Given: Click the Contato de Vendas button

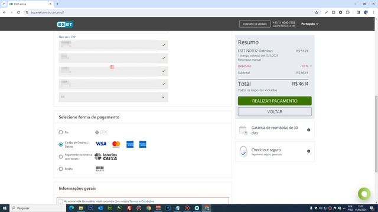Looking at the screenshot, I should pyautogui.click(x=255, y=24).
